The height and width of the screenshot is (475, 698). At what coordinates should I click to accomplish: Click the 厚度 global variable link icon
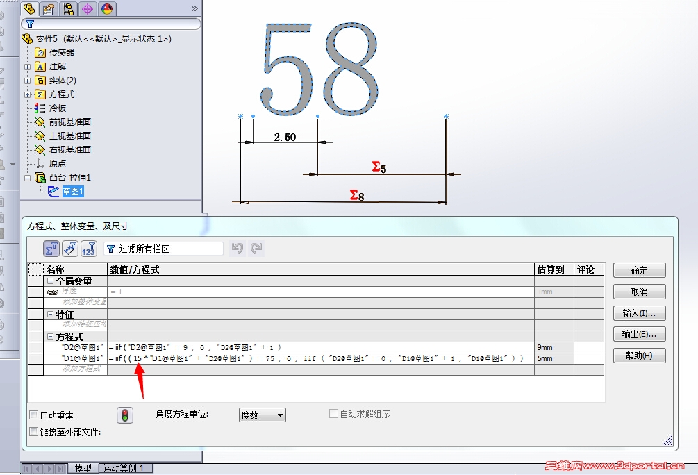53,292
